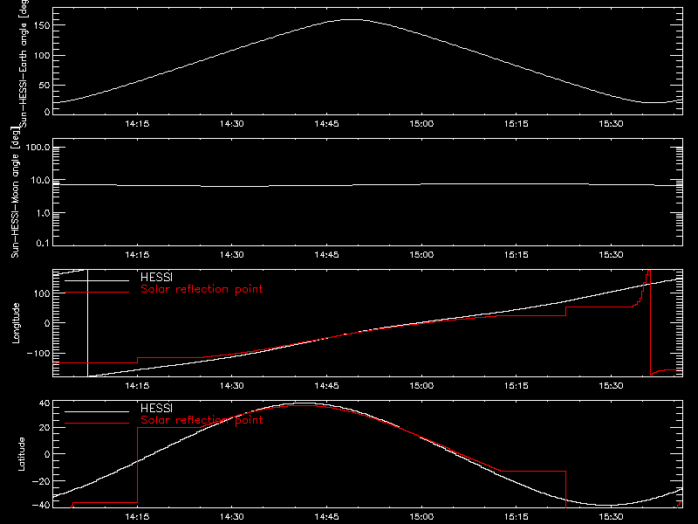The image size is (698, 524).
Task: Click the -20 tick on Latitude plot
Action: 41,481
